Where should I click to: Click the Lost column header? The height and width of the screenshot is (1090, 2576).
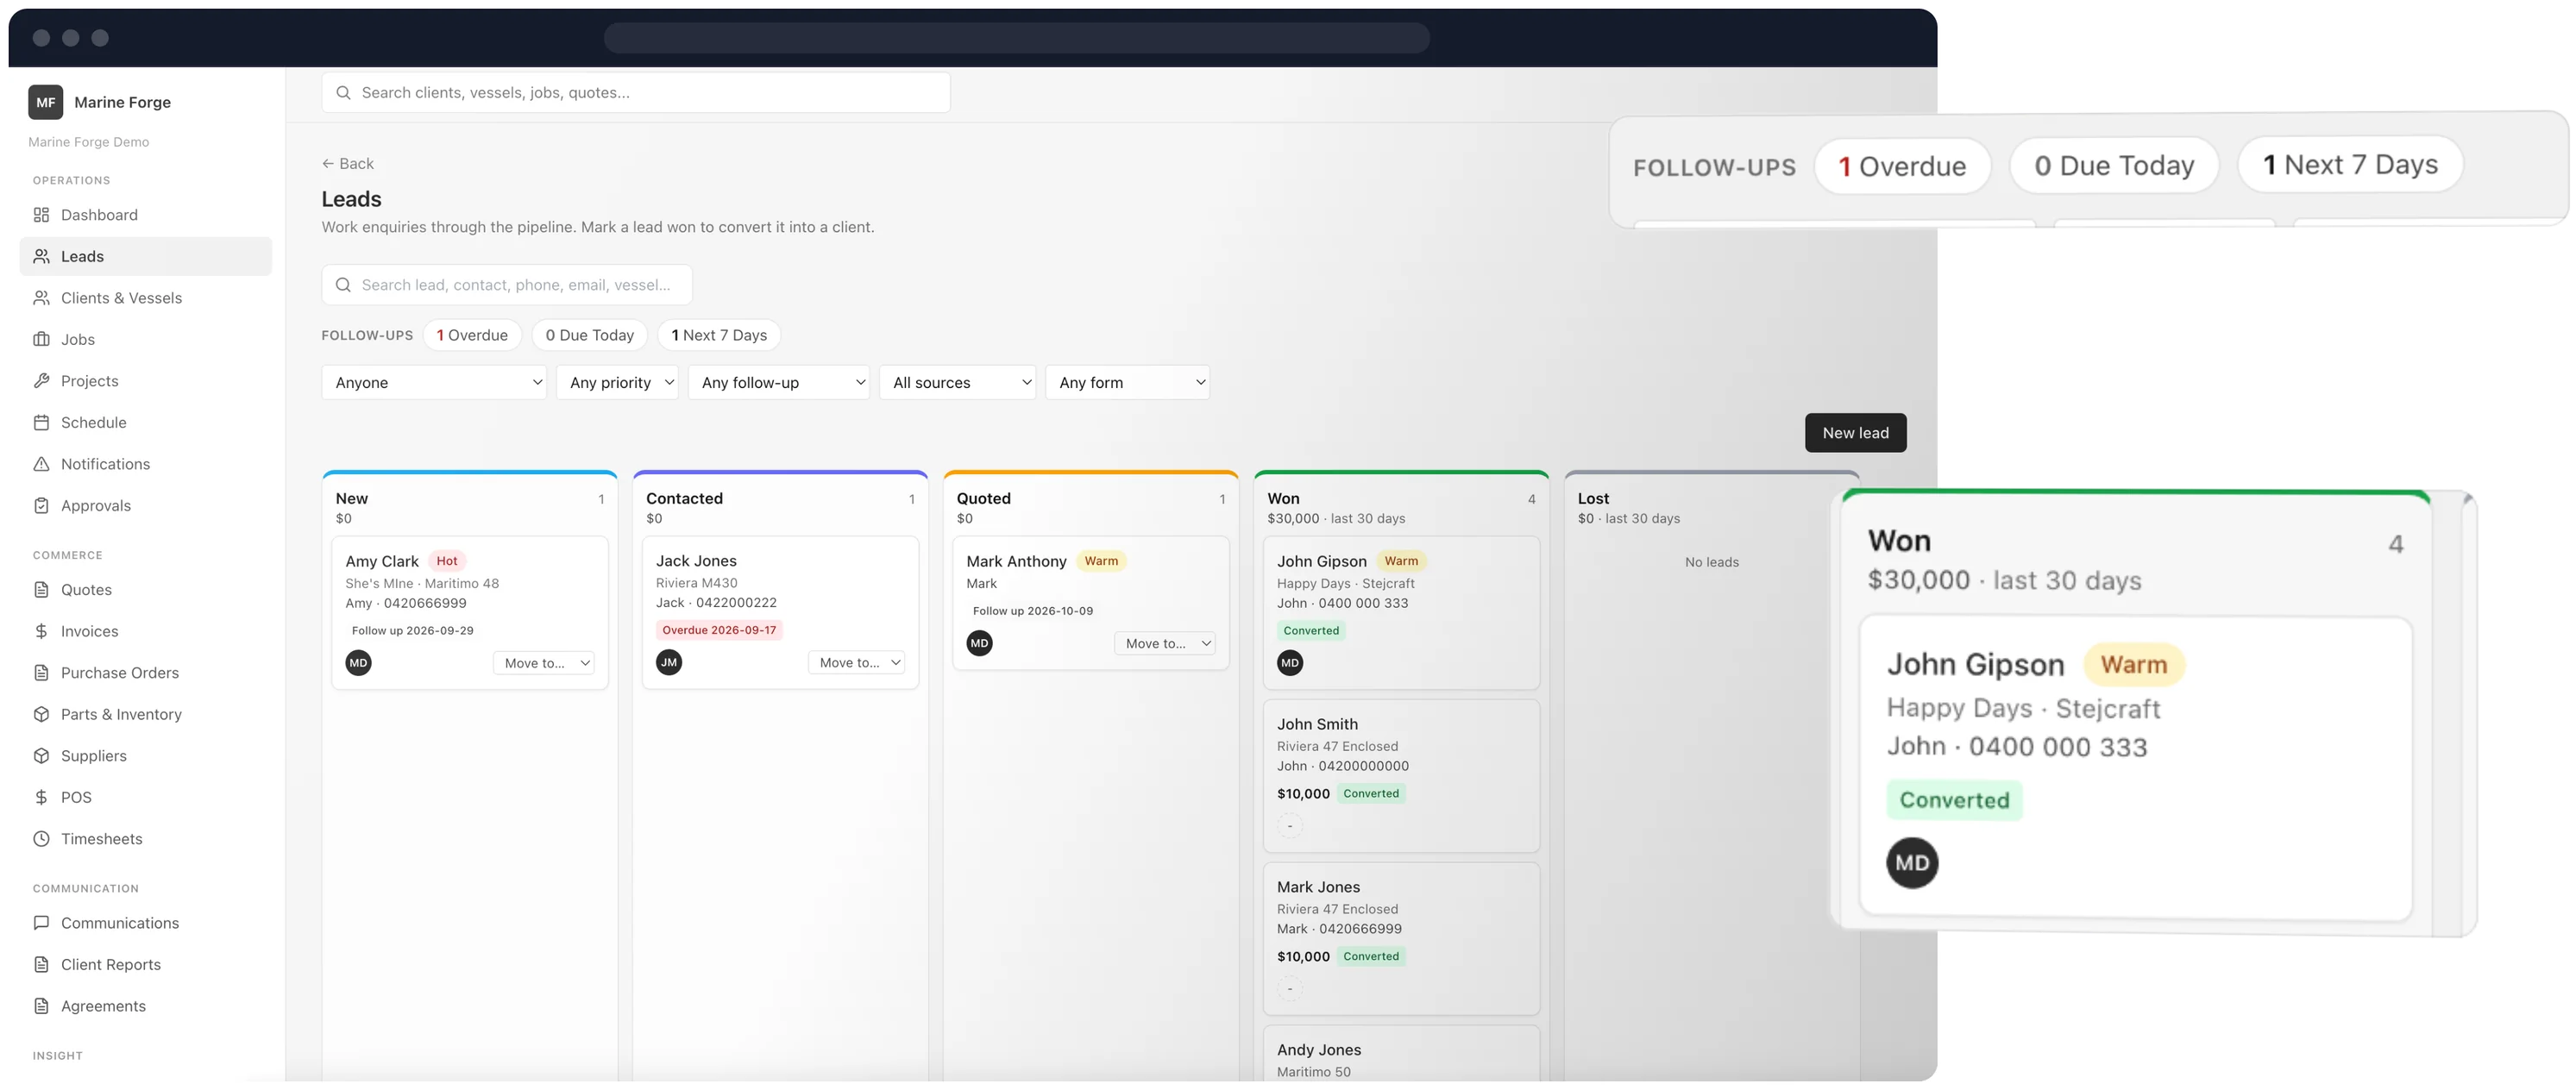click(x=1711, y=507)
